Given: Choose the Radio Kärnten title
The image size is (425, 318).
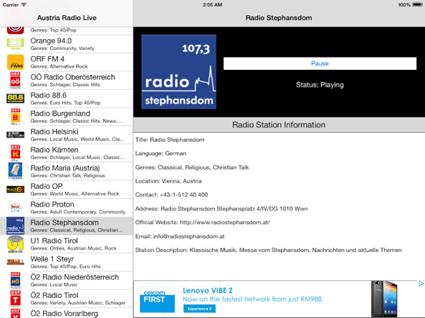Looking at the screenshot, I should (x=54, y=150).
